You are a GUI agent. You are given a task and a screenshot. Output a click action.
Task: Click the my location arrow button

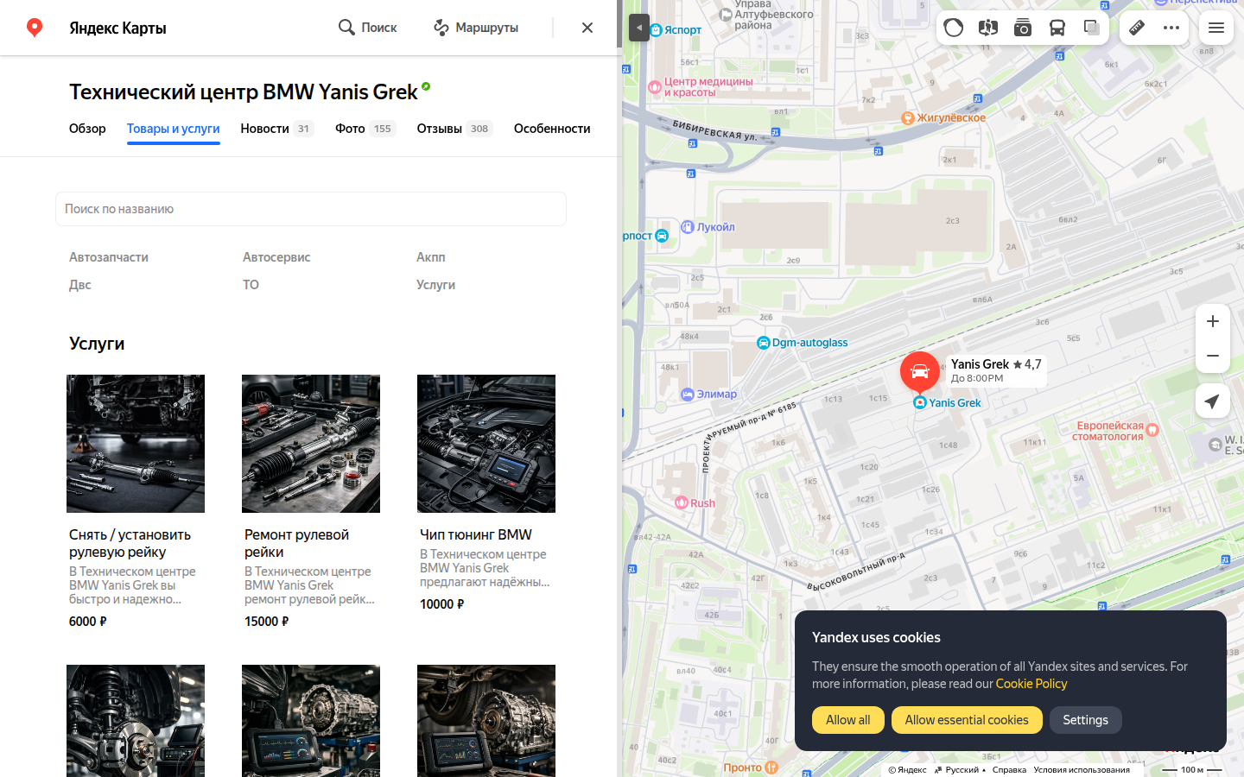(1213, 401)
